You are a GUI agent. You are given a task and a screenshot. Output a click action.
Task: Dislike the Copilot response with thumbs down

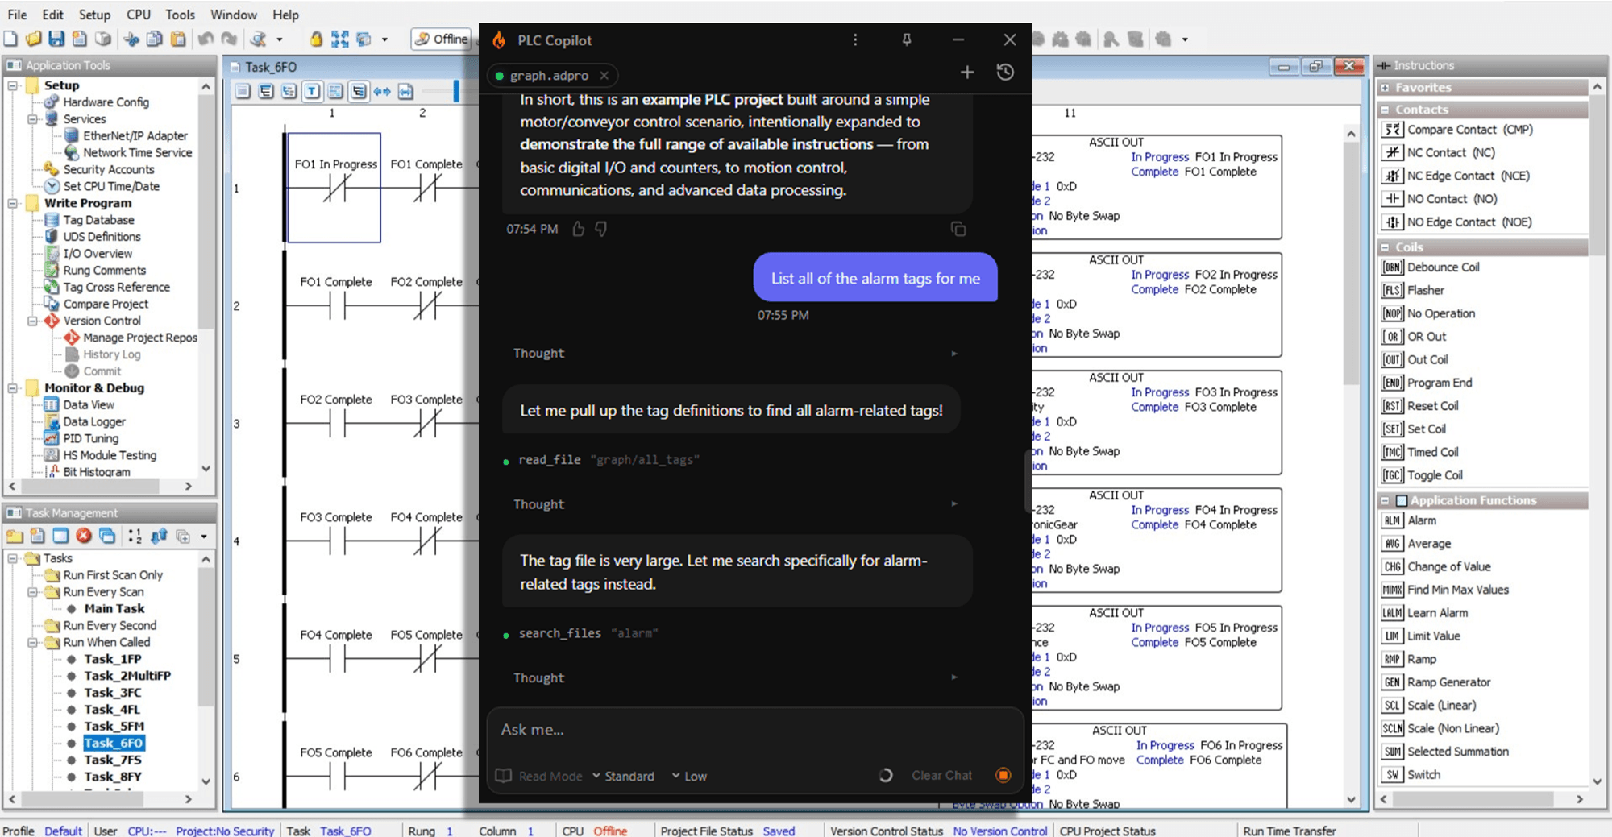600,229
